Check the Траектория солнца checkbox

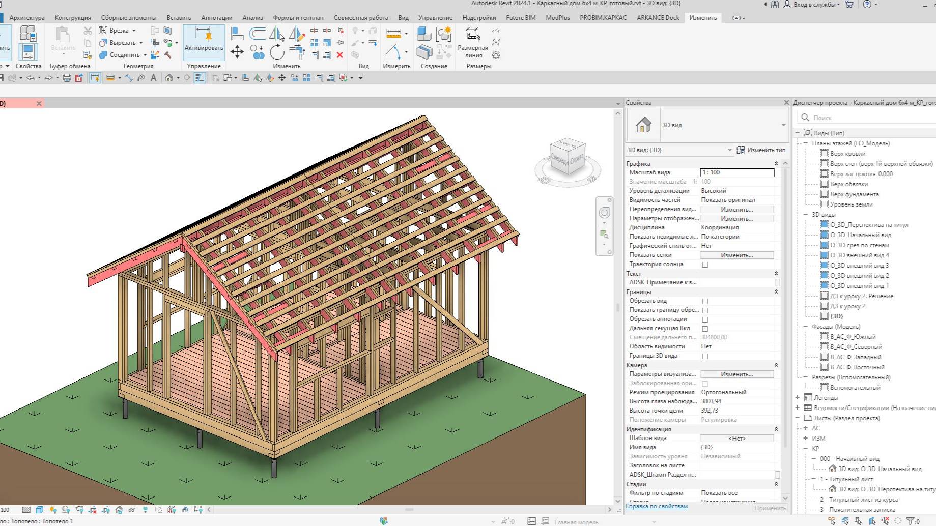[x=704, y=264]
